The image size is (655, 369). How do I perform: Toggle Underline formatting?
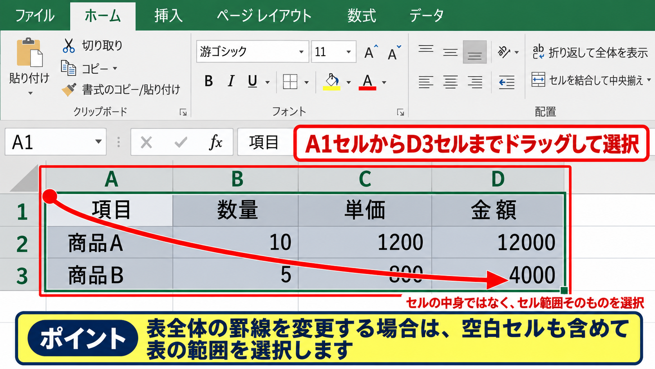[x=252, y=82]
